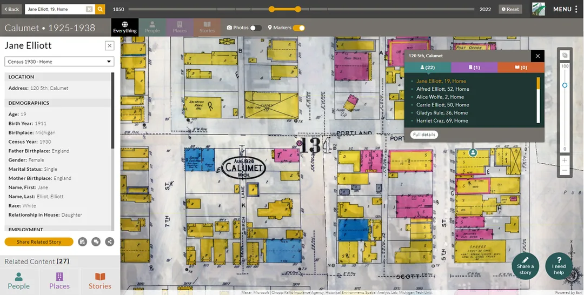Viewport: 584px width, 295px height.
Task: Close the 120 5th, Calumet popup
Action: [x=537, y=56]
